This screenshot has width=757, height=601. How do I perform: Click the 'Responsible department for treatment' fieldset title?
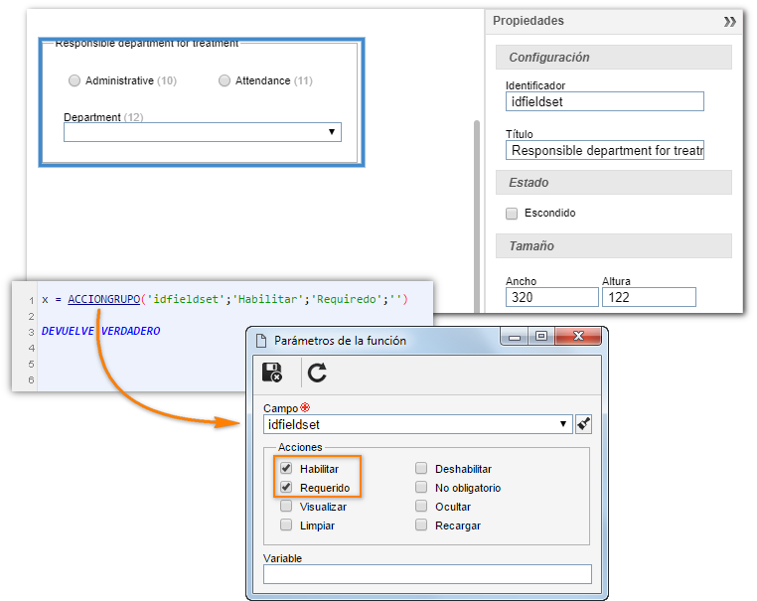[146, 44]
